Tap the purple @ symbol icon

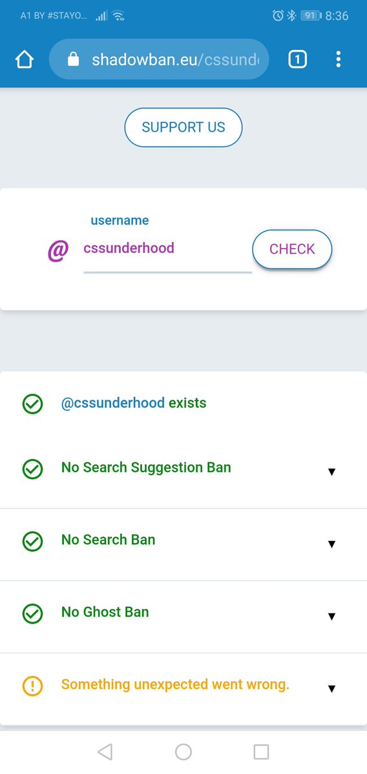pyautogui.click(x=58, y=250)
